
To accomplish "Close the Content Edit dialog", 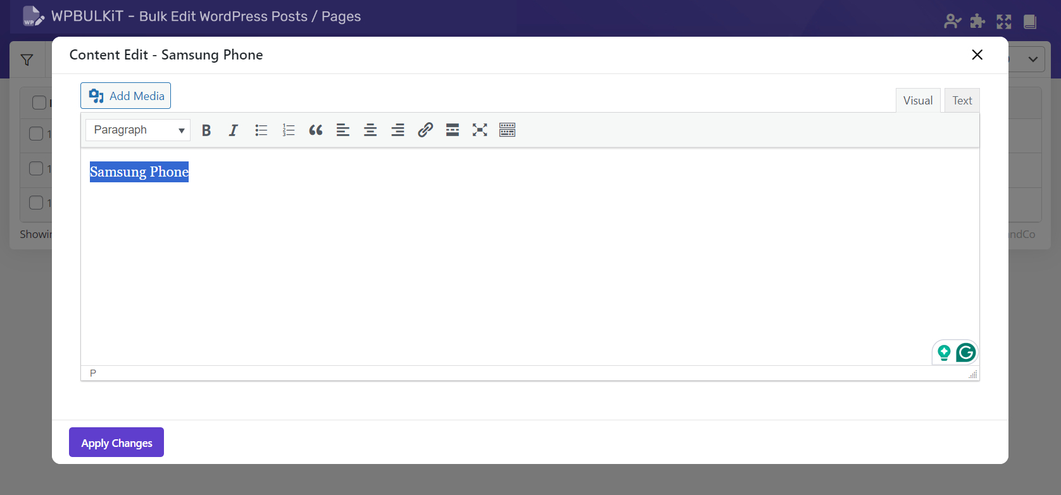I will 977,55.
